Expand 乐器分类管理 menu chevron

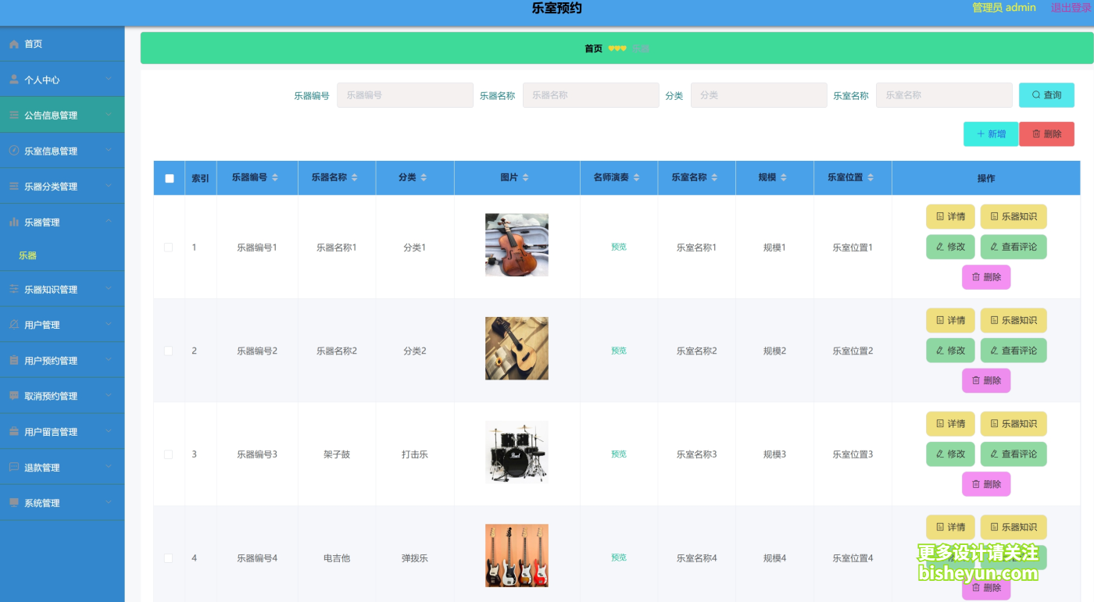click(109, 187)
